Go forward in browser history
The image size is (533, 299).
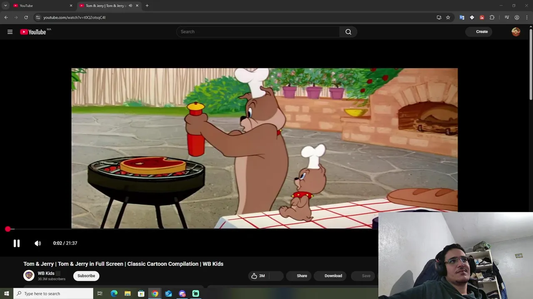point(16,17)
